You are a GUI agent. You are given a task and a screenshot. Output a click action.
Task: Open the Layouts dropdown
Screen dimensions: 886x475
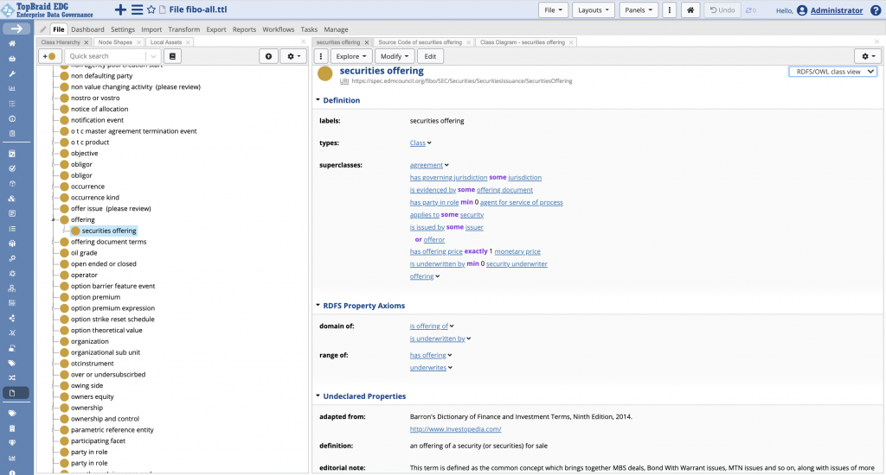(594, 10)
